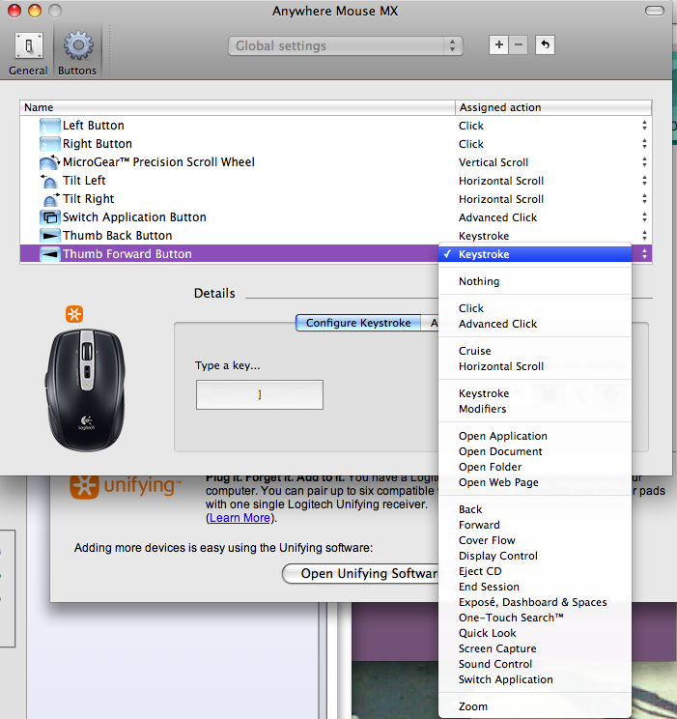This screenshot has height=719, width=677.
Task: Choose Nothing from the action menu
Action: tap(535, 281)
